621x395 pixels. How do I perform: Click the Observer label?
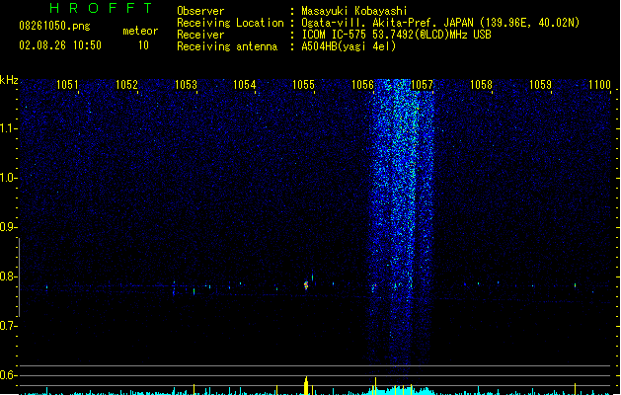click(200, 11)
